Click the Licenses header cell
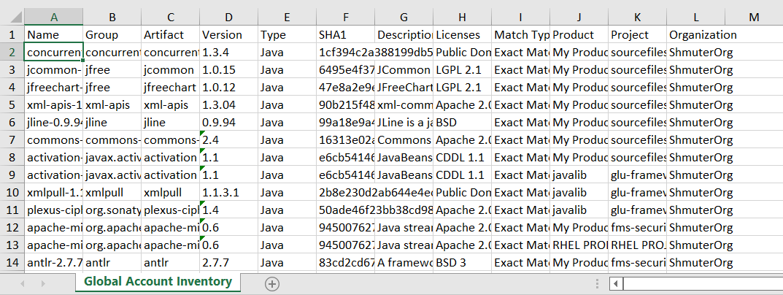The height and width of the screenshot is (295, 783). [462, 34]
